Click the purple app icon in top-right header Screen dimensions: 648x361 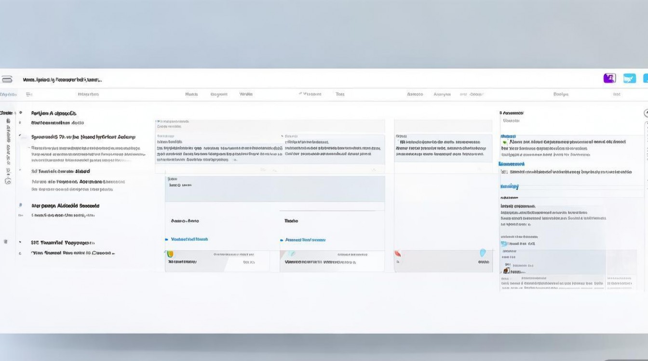point(609,78)
